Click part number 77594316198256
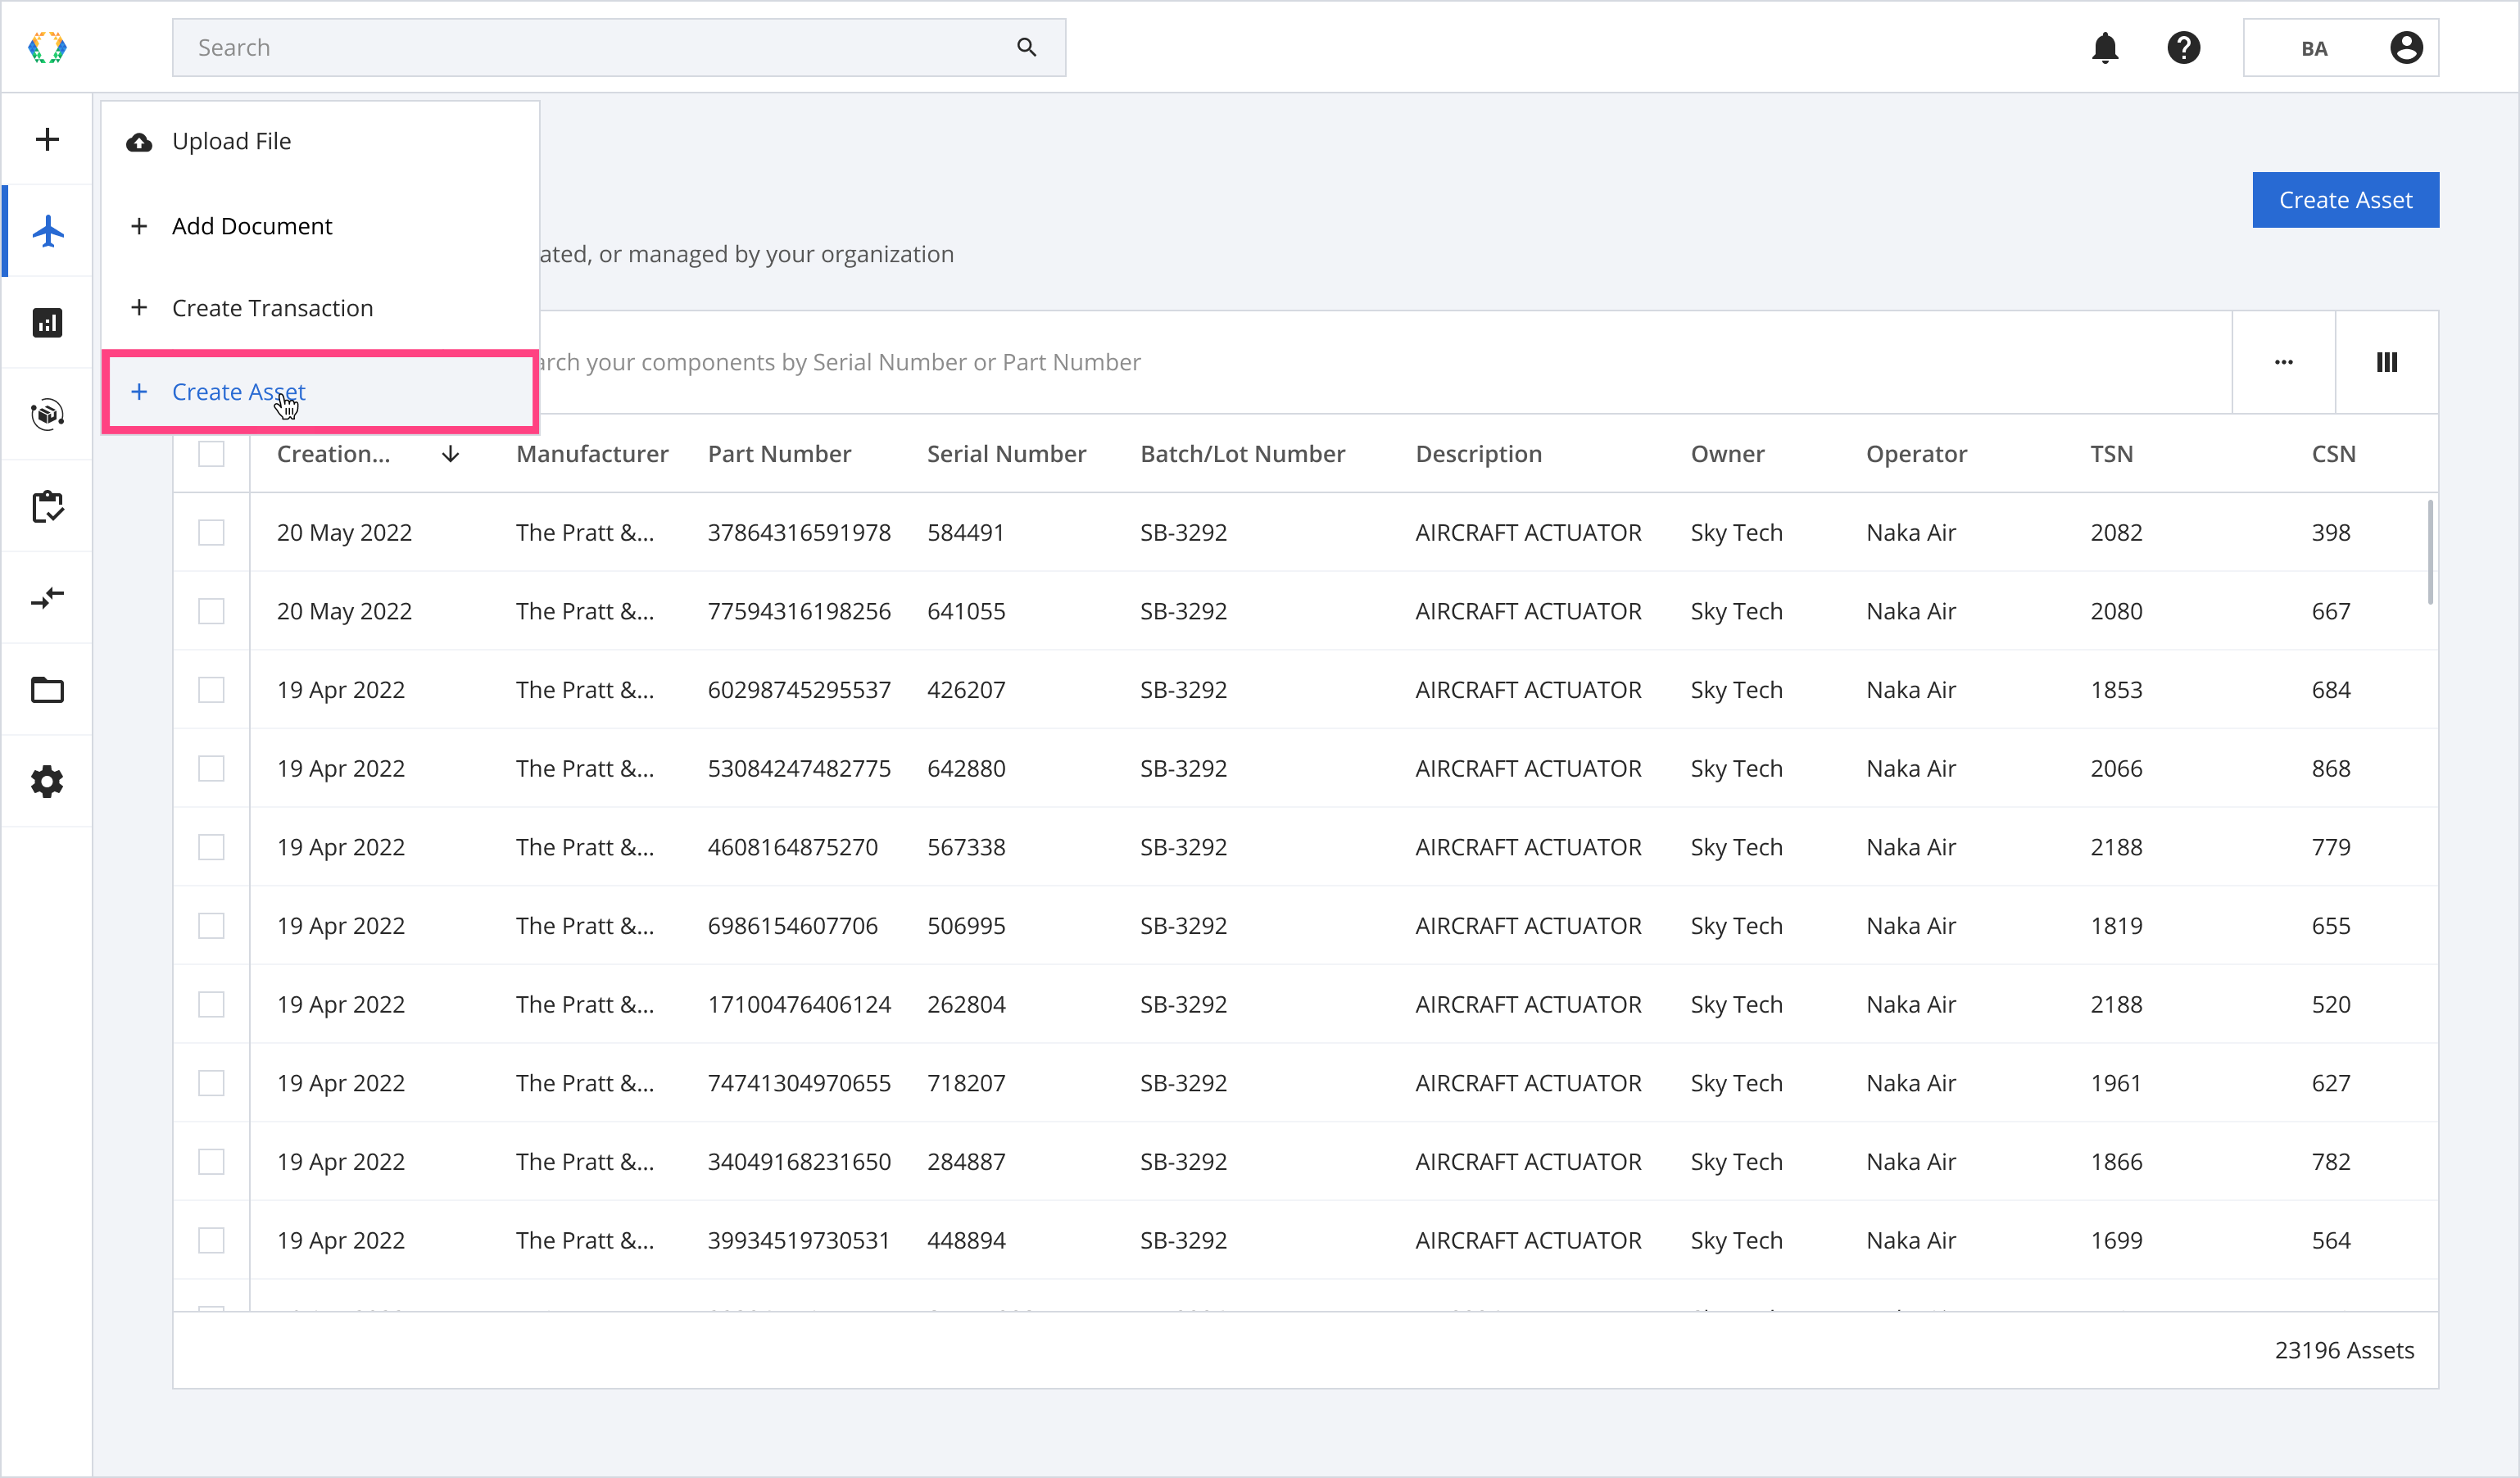This screenshot has width=2520, height=1478. (x=799, y=611)
